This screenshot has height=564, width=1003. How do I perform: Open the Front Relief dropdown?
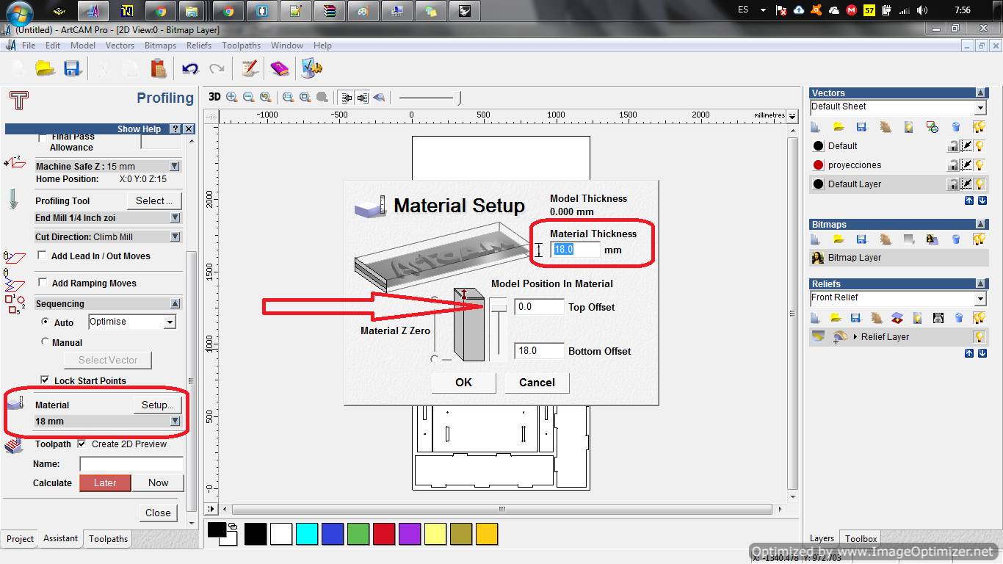tap(980, 299)
